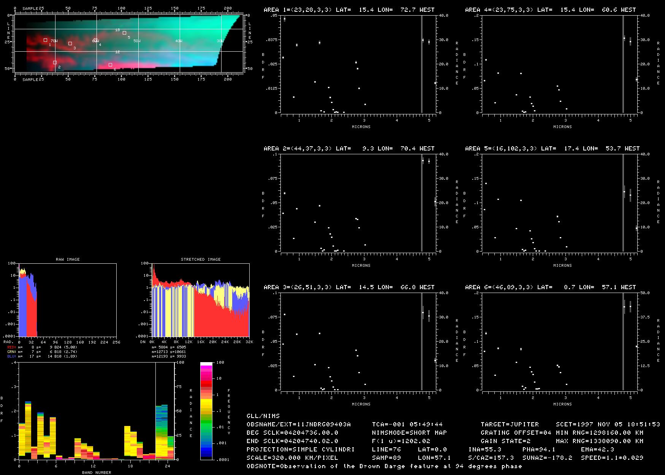Select the INA=55.3 field
Viewport: 665px width, 475px height.
[x=484, y=450]
